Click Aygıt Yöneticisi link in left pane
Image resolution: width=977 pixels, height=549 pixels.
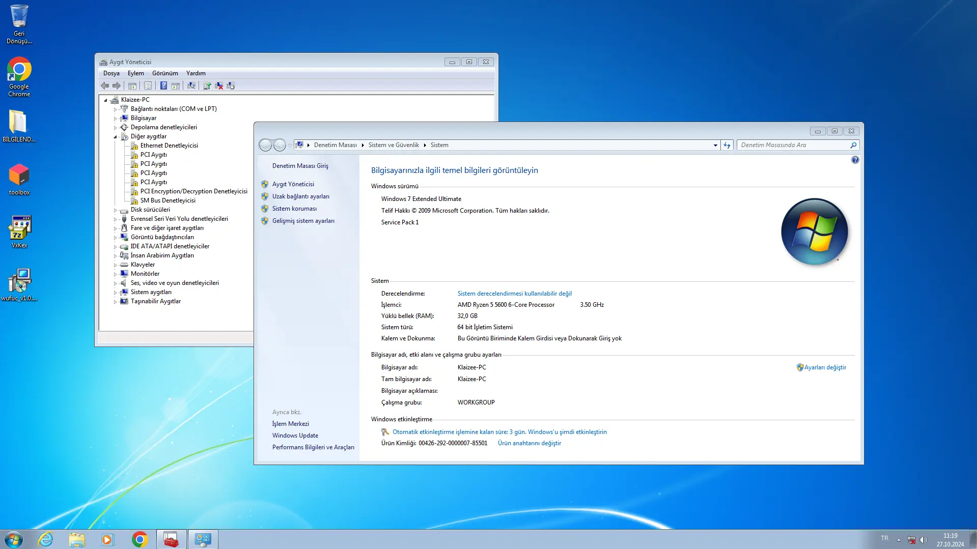click(x=293, y=184)
